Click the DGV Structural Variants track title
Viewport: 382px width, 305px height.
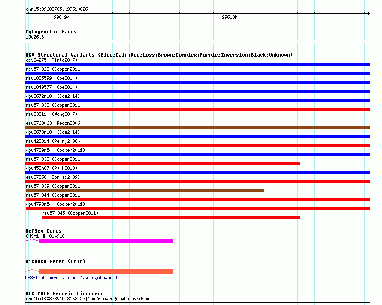(x=159, y=55)
